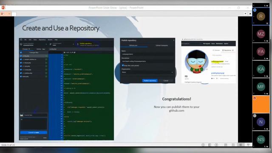Open File menu in GitHub Desktop screenshot
This screenshot has height=153, width=272.
pos(25,40)
